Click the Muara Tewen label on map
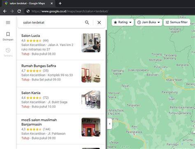This screenshot has height=149, width=195. coord(174,80)
